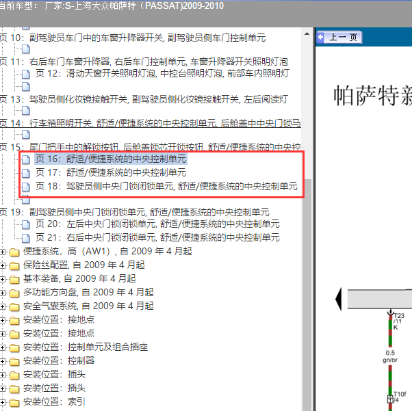Select 安装位置: 索引 tree item
Image resolution: width=412 pixels, height=411 pixels.
54,402
